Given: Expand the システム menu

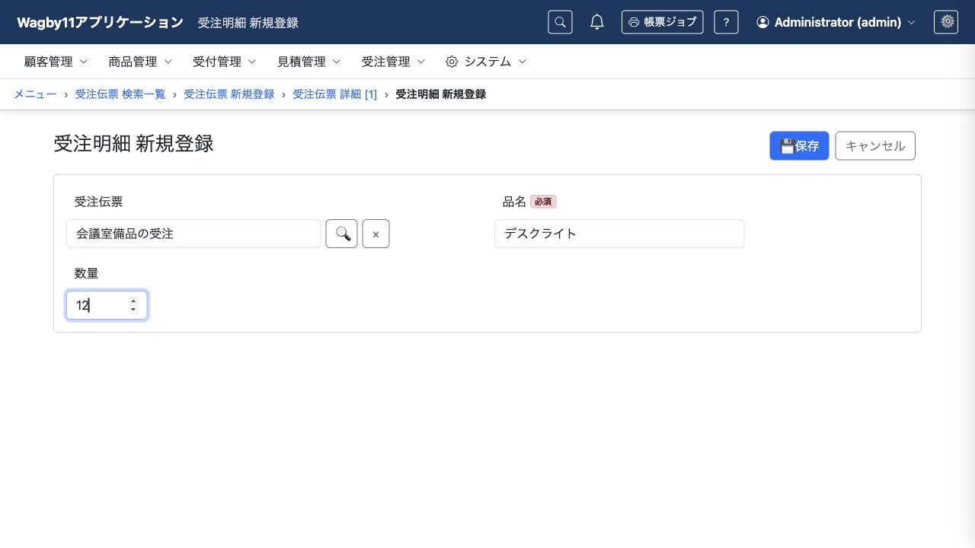Looking at the screenshot, I should point(486,62).
